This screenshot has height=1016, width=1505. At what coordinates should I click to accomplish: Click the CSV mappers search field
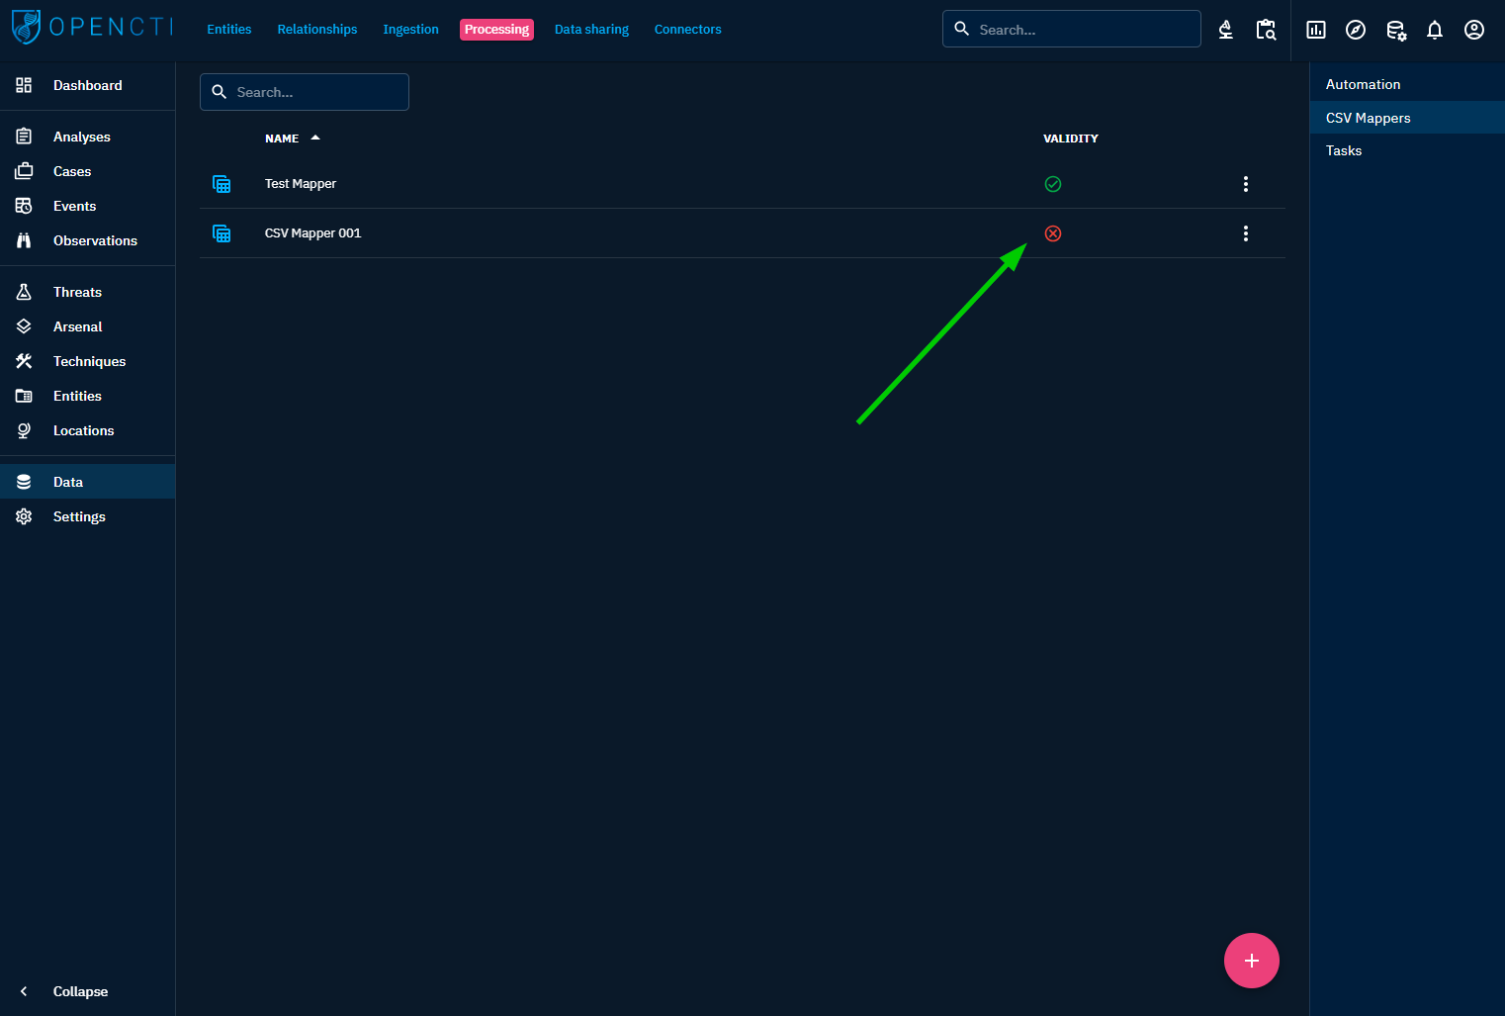[x=316, y=92]
